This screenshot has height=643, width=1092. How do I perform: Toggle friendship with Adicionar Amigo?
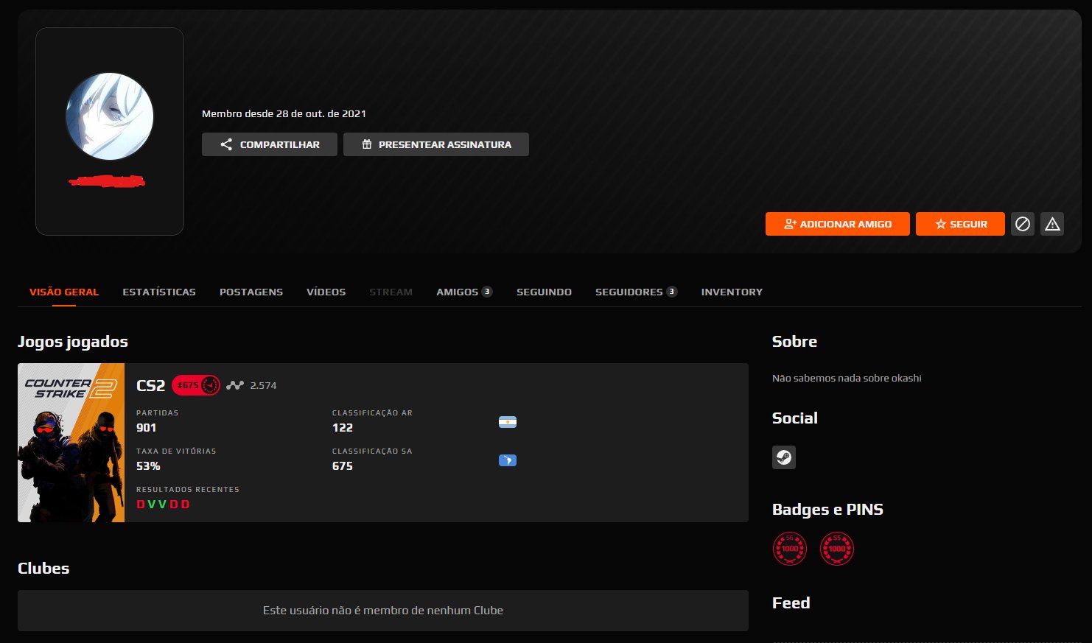tap(837, 224)
